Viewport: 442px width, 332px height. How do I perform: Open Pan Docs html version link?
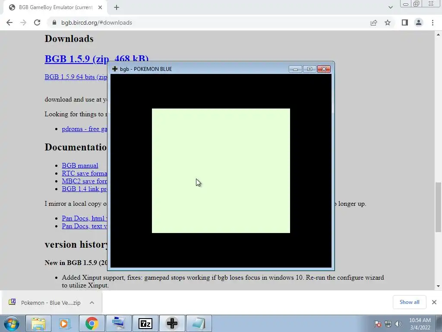pyautogui.click(x=85, y=218)
